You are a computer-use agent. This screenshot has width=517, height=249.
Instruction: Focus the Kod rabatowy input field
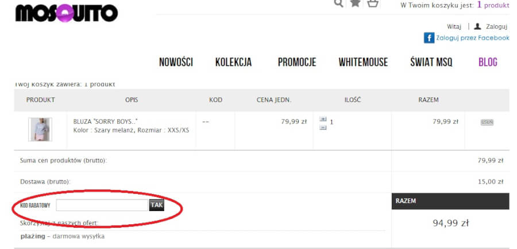click(102, 205)
